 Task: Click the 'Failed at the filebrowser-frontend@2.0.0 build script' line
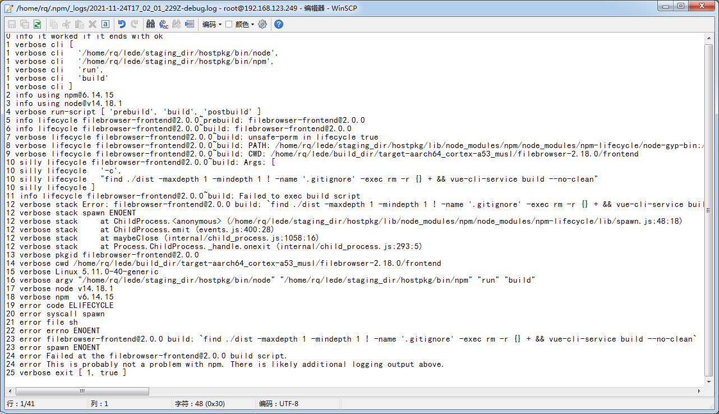[x=147, y=356]
